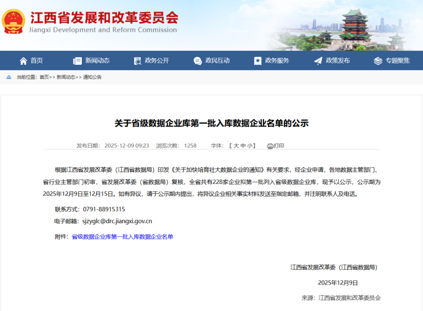The height and width of the screenshot is (311, 423).
Task: Click the 政策发布 paper plane icon
Action: (318, 61)
